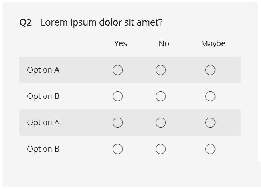Viewport: 261px width, 189px height.
Task: Choose No for the first Option B row
Action: point(160,96)
